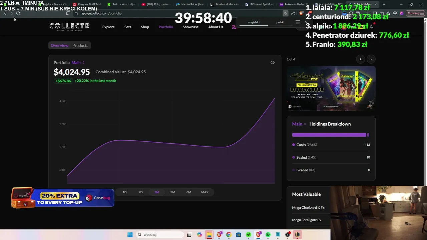Open Google Chrome from the taskbar

pos(229,235)
